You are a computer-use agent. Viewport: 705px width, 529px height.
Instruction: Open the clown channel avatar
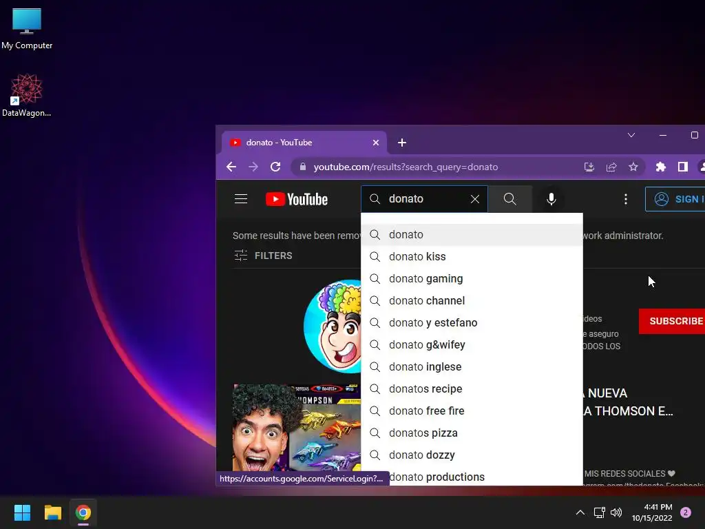[333, 326]
